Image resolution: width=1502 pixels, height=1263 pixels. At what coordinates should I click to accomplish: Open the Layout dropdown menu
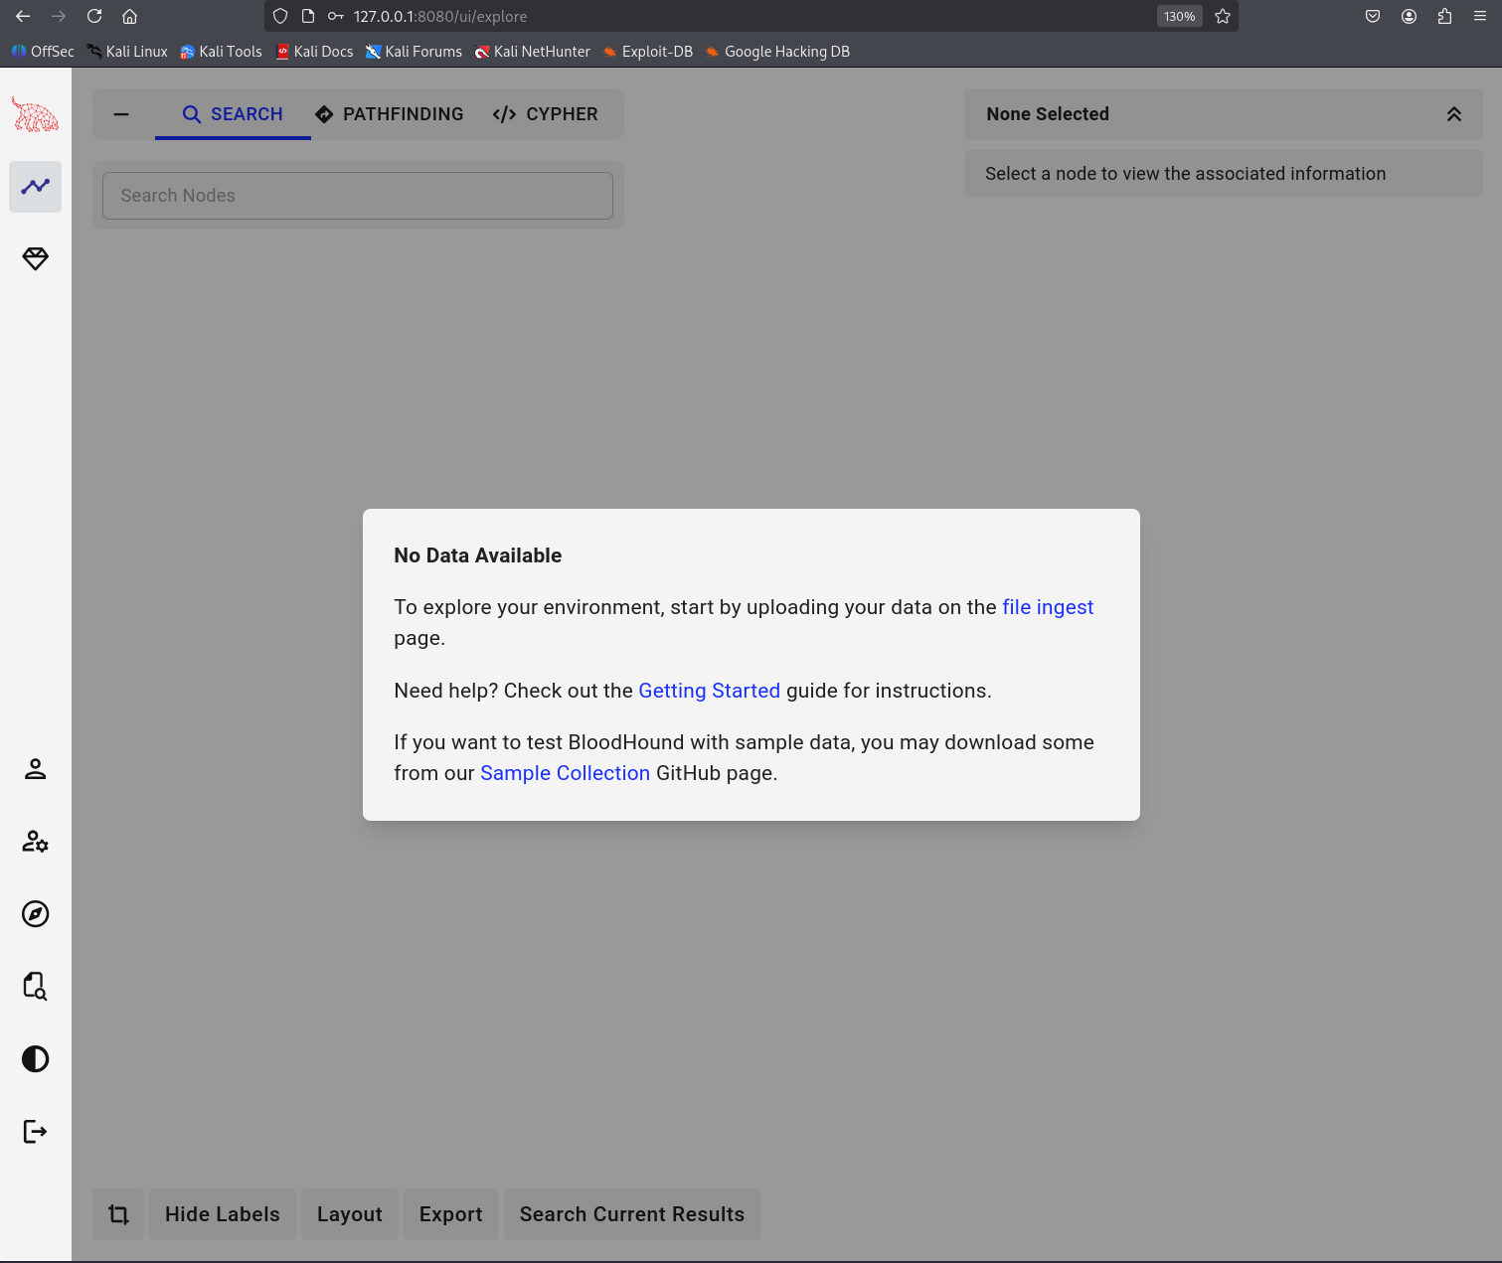tap(349, 1214)
